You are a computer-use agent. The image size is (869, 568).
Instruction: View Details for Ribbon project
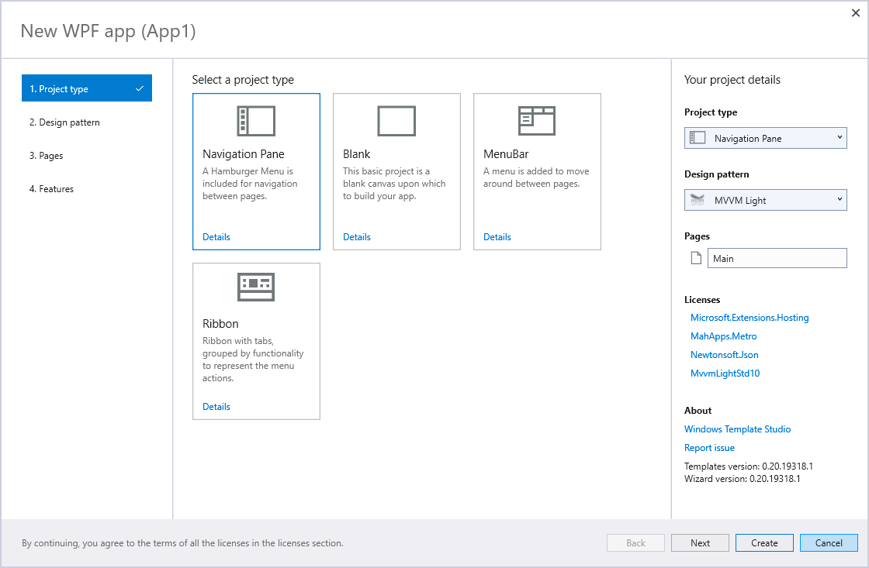[216, 407]
